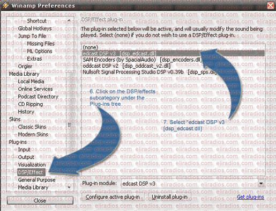Open Local Media preferences
The height and width of the screenshot is (211, 276).
pyautogui.click(x=31, y=82)
